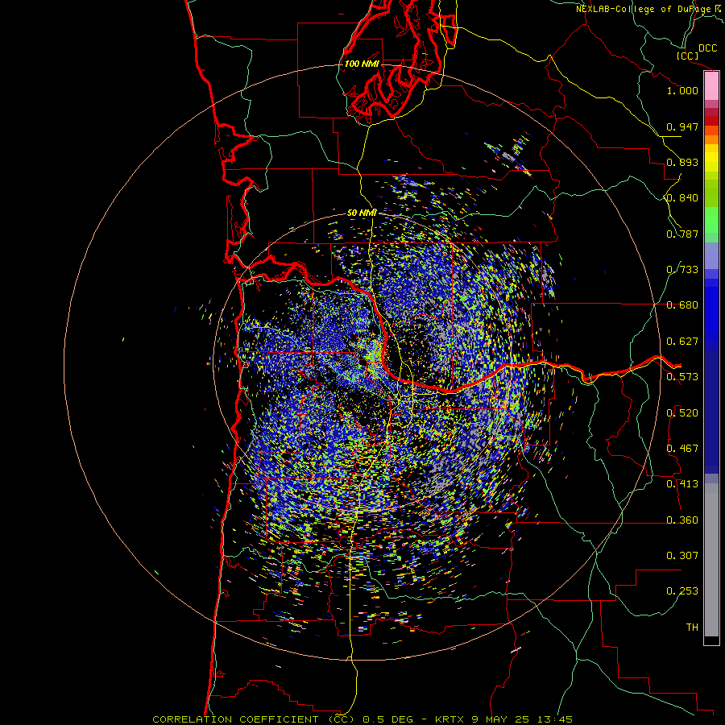Click the dark red color bar segment
The height and width of the screenshot is (725, 725).
click(x=711, y=121)
